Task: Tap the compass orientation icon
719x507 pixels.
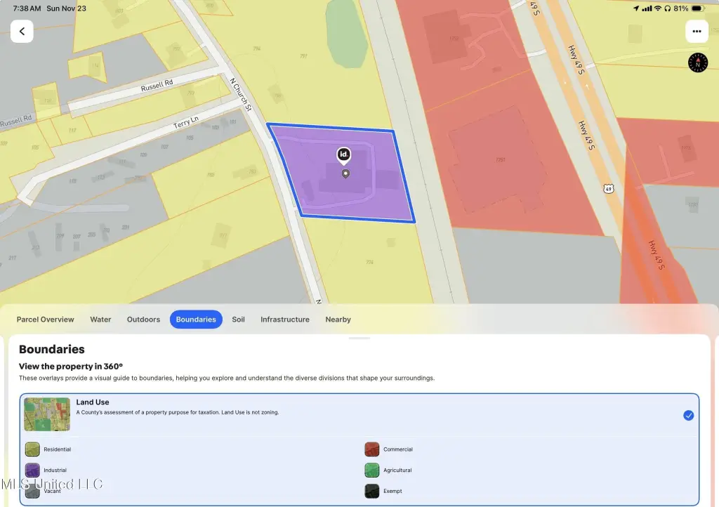Action: (x=697, y=62)
